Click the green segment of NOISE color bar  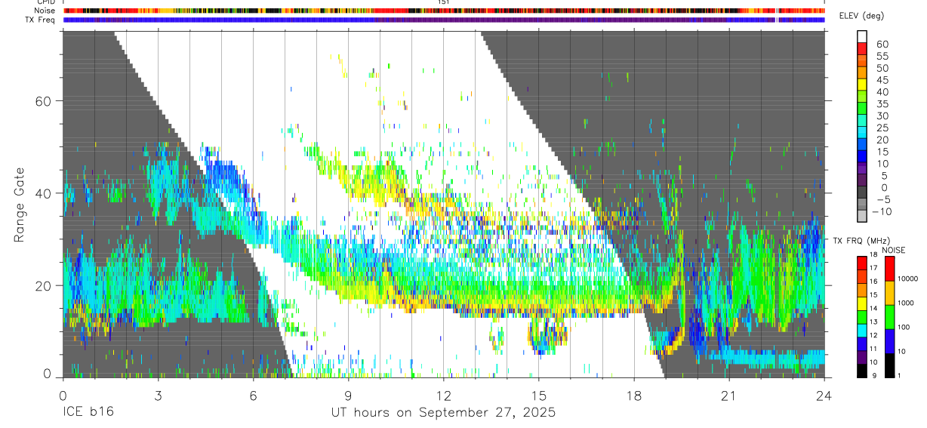coord(889,316)
